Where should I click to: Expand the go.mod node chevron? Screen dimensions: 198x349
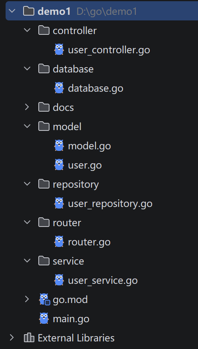pos(27,299)
